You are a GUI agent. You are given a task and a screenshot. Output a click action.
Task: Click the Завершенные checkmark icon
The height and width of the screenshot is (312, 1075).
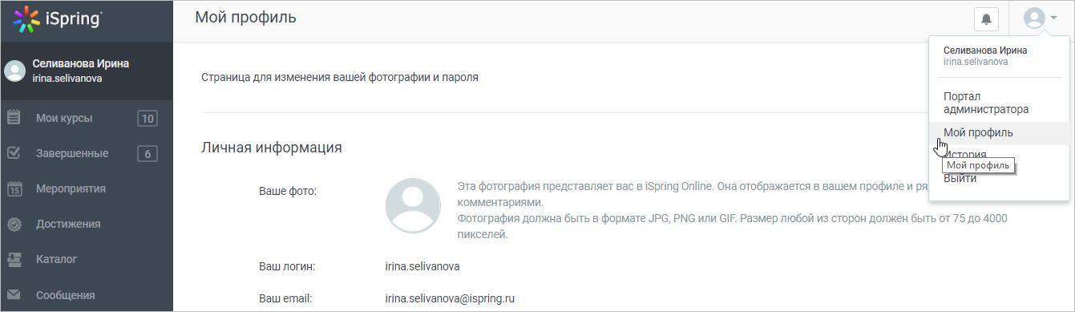[x=14, y=153]
